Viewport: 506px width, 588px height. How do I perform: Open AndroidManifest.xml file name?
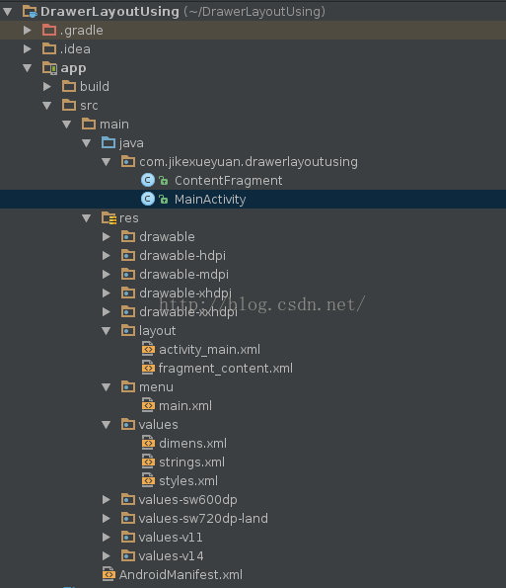click(181, 574)
